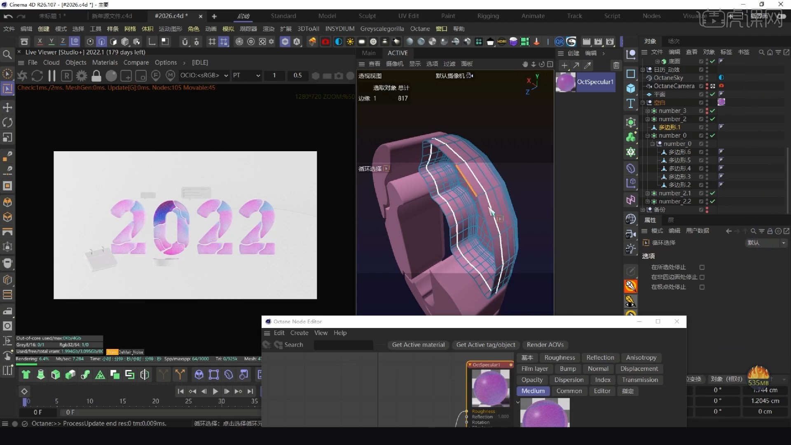
Task: Switch to the 场次 tab
Action: tap(674, 41)
